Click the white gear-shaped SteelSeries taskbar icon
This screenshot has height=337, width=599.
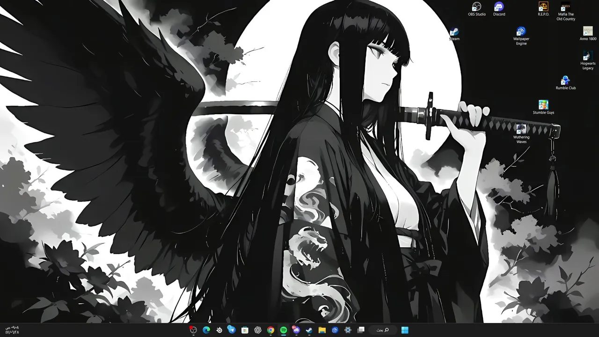click(219, 330)
